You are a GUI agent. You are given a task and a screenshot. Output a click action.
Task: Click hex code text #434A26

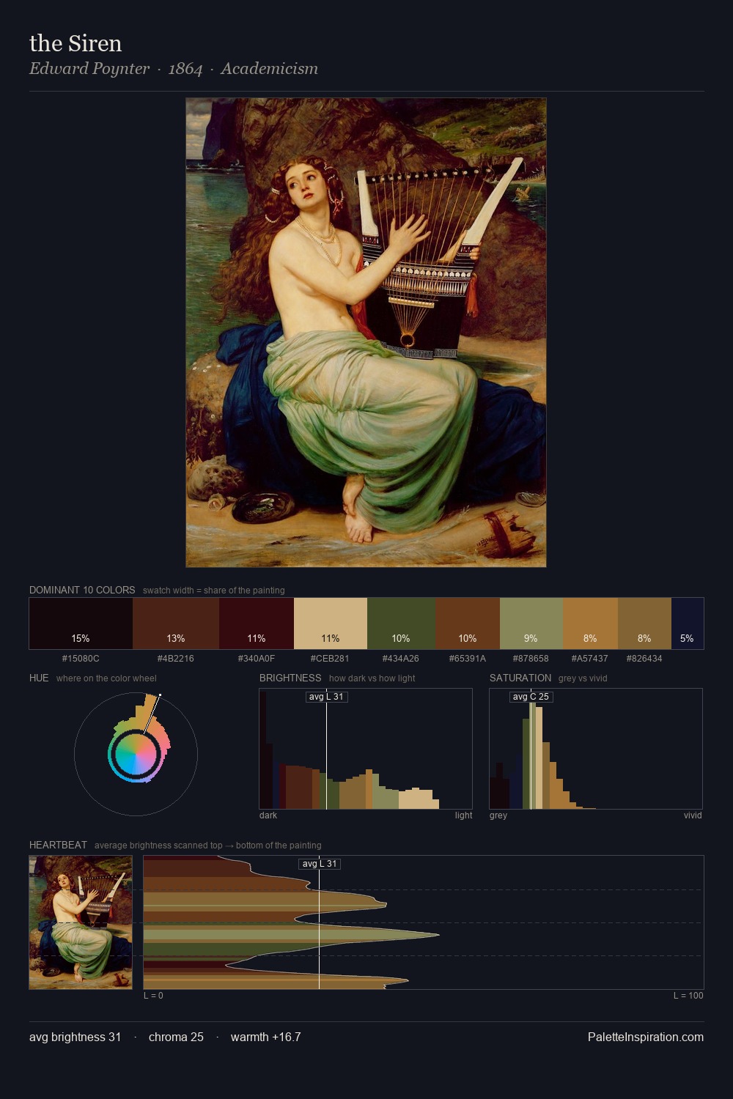tap(401, 659)
